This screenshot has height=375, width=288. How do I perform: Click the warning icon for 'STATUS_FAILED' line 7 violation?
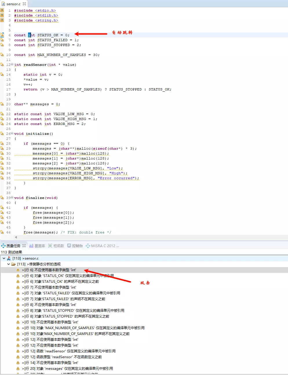(18, 293)
